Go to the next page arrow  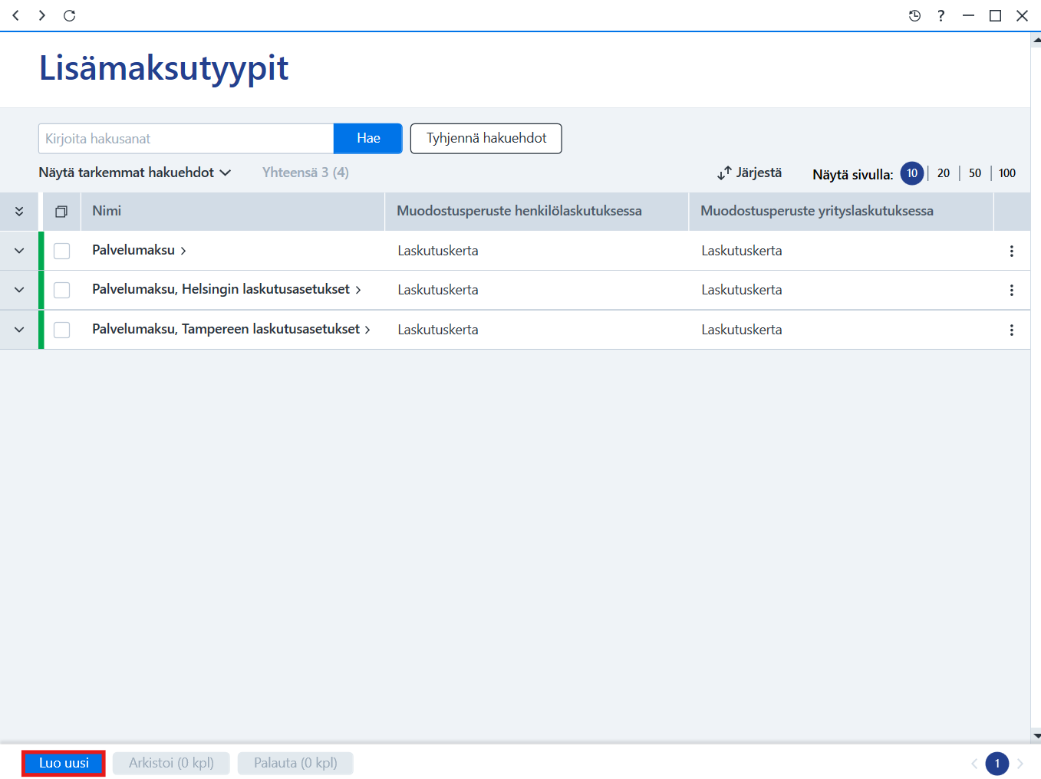click(x=1020, y=764)
